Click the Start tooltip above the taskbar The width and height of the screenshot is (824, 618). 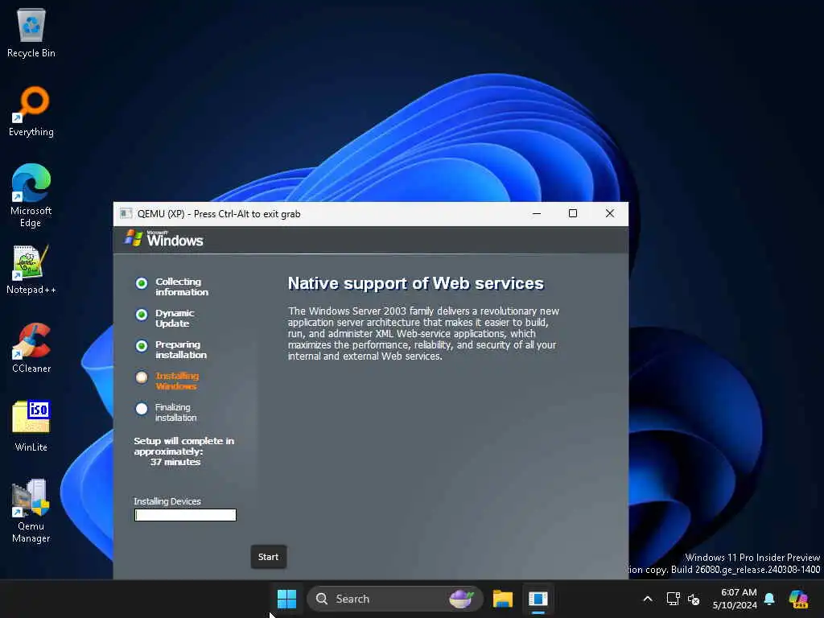point(268,557)
